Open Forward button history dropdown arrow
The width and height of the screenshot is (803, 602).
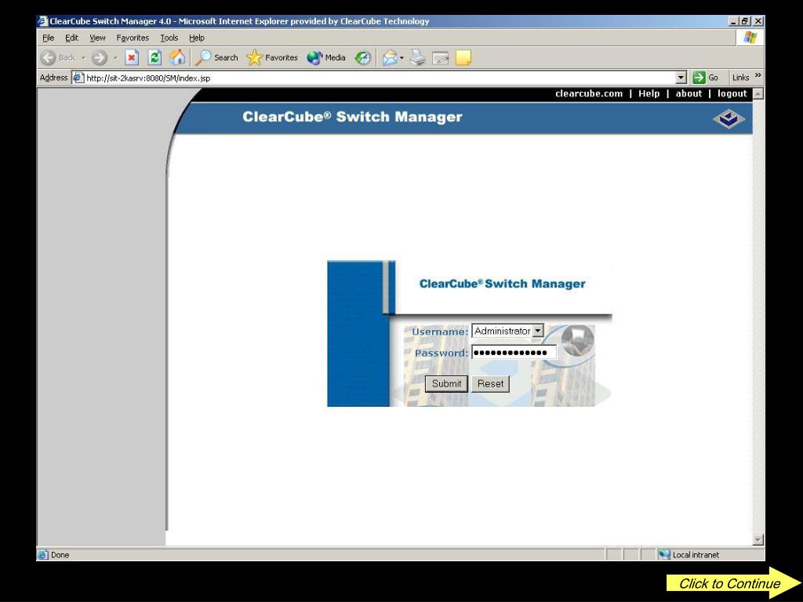115,58
